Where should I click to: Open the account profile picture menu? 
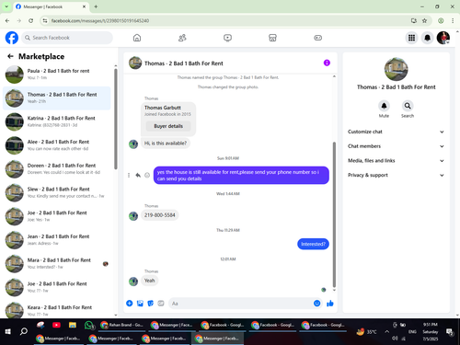point(443,38)
